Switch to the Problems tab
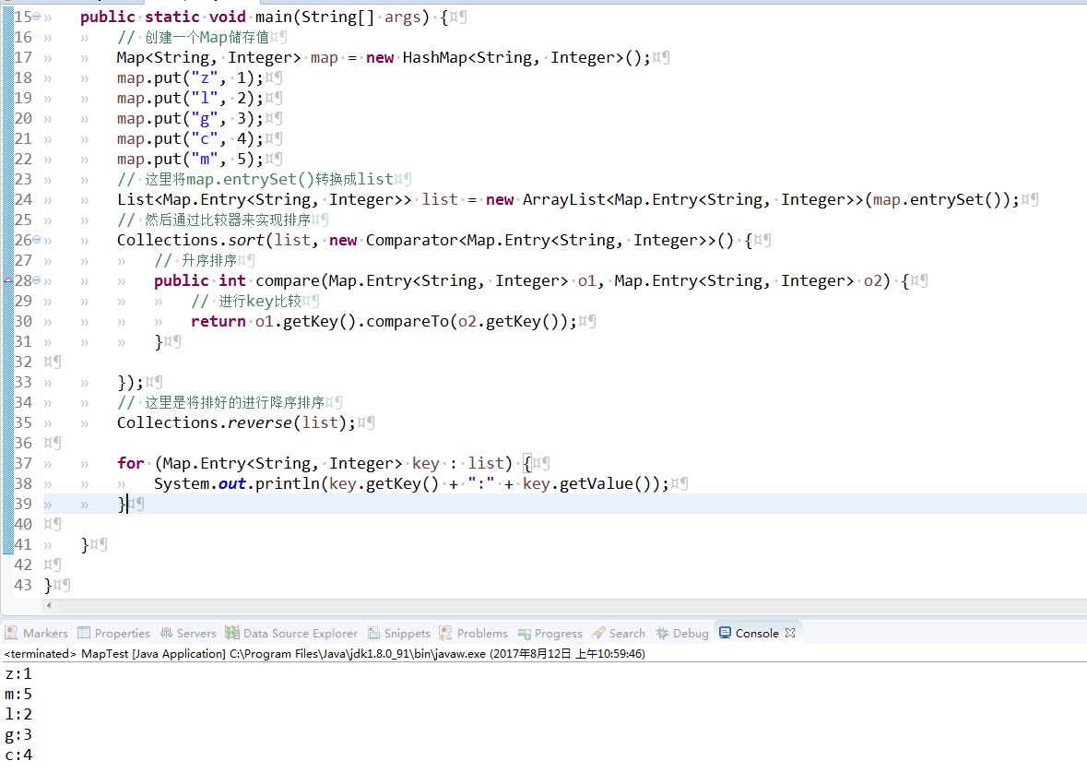Viewport: 1087px width, 773px height. [474, 633]
